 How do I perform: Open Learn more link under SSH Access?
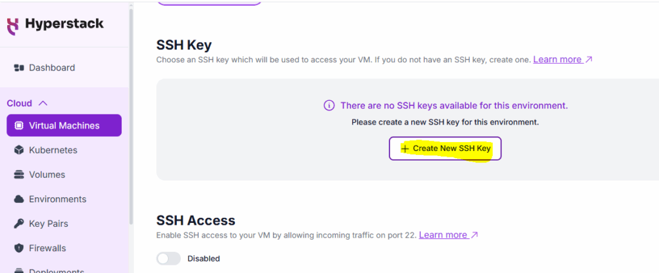pyautogui.click(x=448, y=235)
